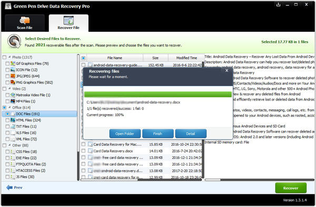This screenshot has width=316, height=207.
Task: Click the DOC Files type icon
Action: tap(13, 114)
